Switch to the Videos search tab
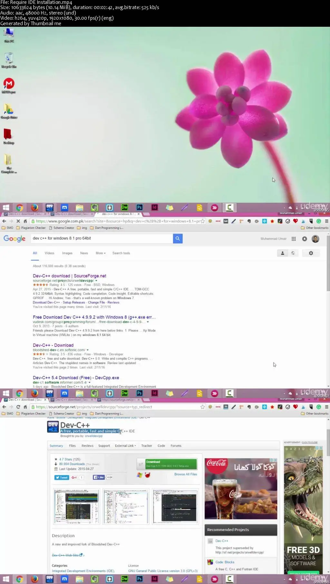Viewport: 330px width, 584px height. click(49, 253)
